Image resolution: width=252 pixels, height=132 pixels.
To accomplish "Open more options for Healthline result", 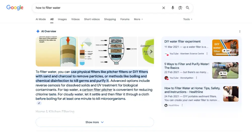I will click(182, 105).
